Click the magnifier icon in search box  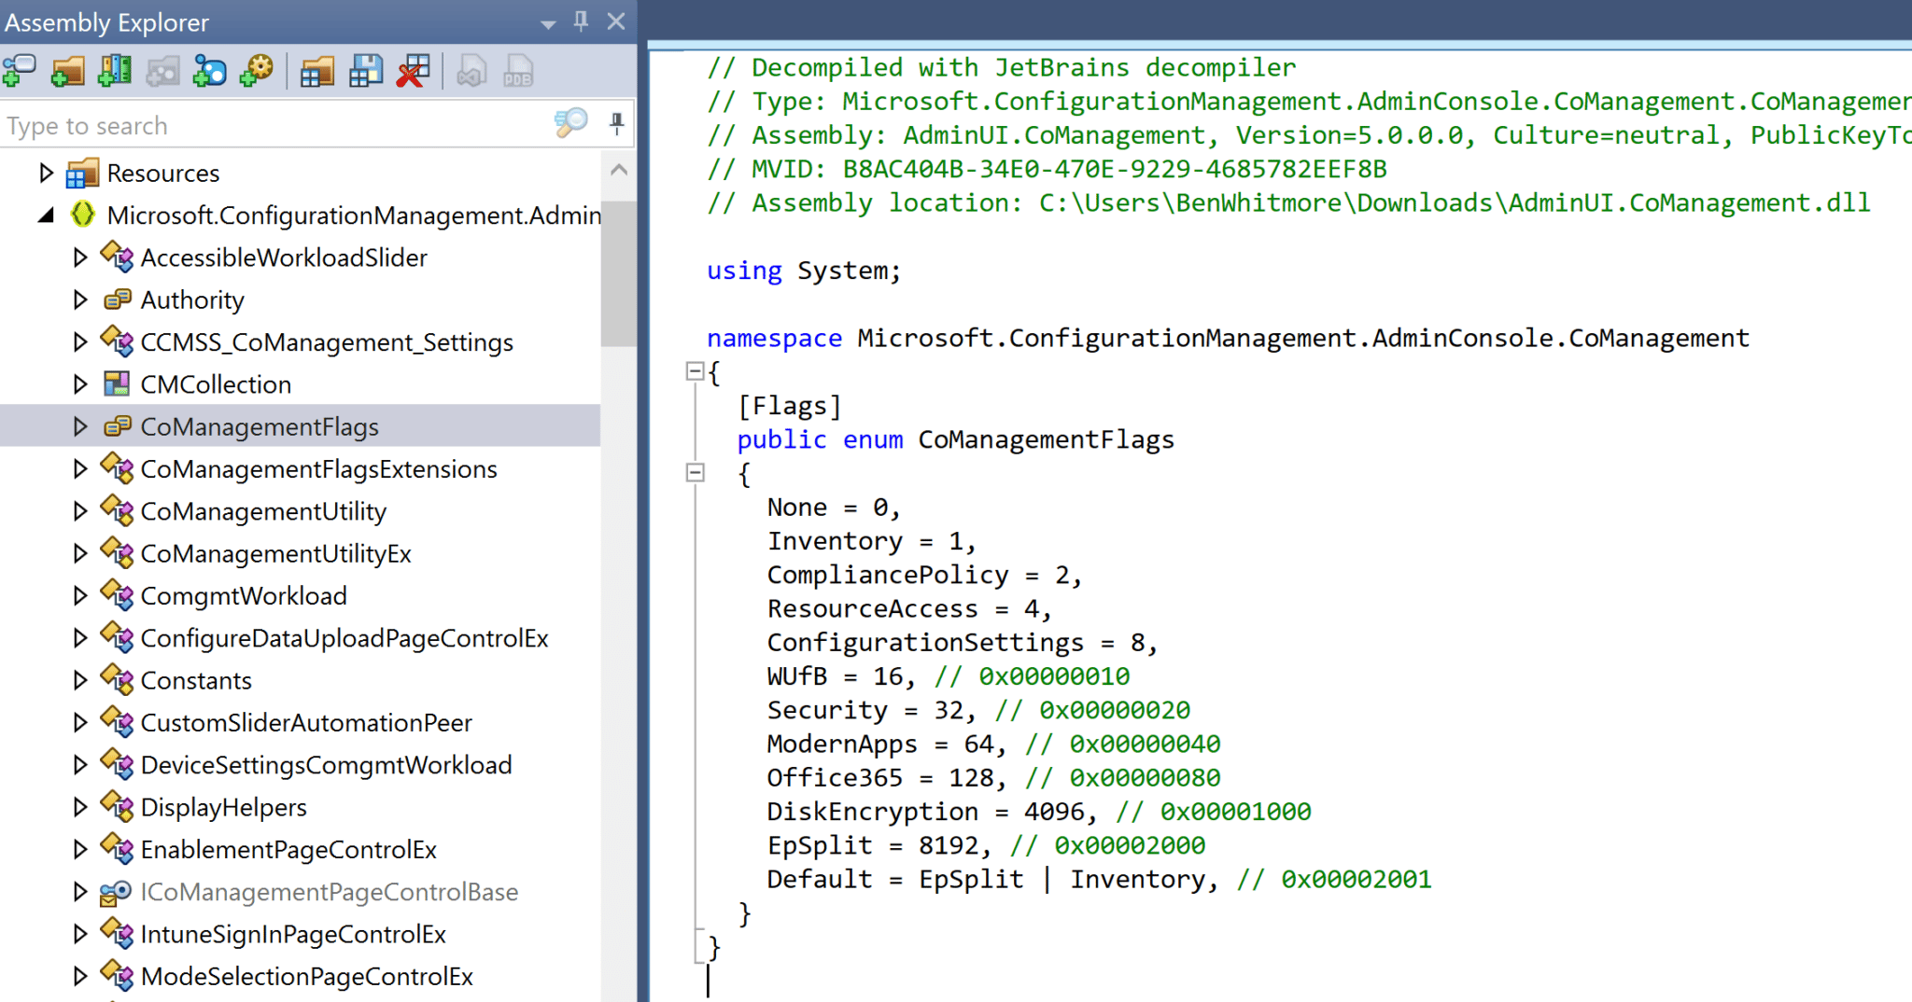(570, 123)
